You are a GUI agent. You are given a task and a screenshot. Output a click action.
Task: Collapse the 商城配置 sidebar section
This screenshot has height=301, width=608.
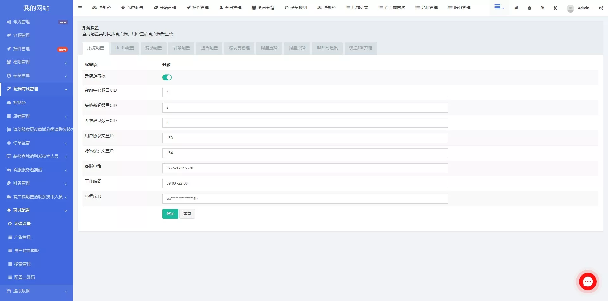36,210
